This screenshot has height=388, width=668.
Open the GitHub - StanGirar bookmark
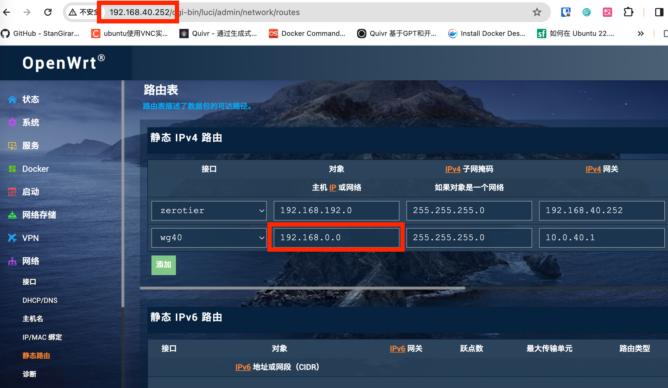(40, 33)
